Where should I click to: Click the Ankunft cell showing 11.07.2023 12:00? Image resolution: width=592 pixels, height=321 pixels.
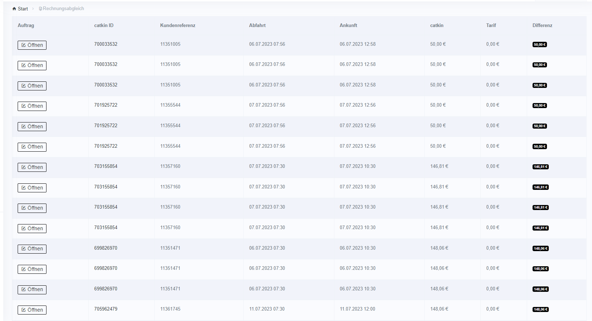click(357, 309)
